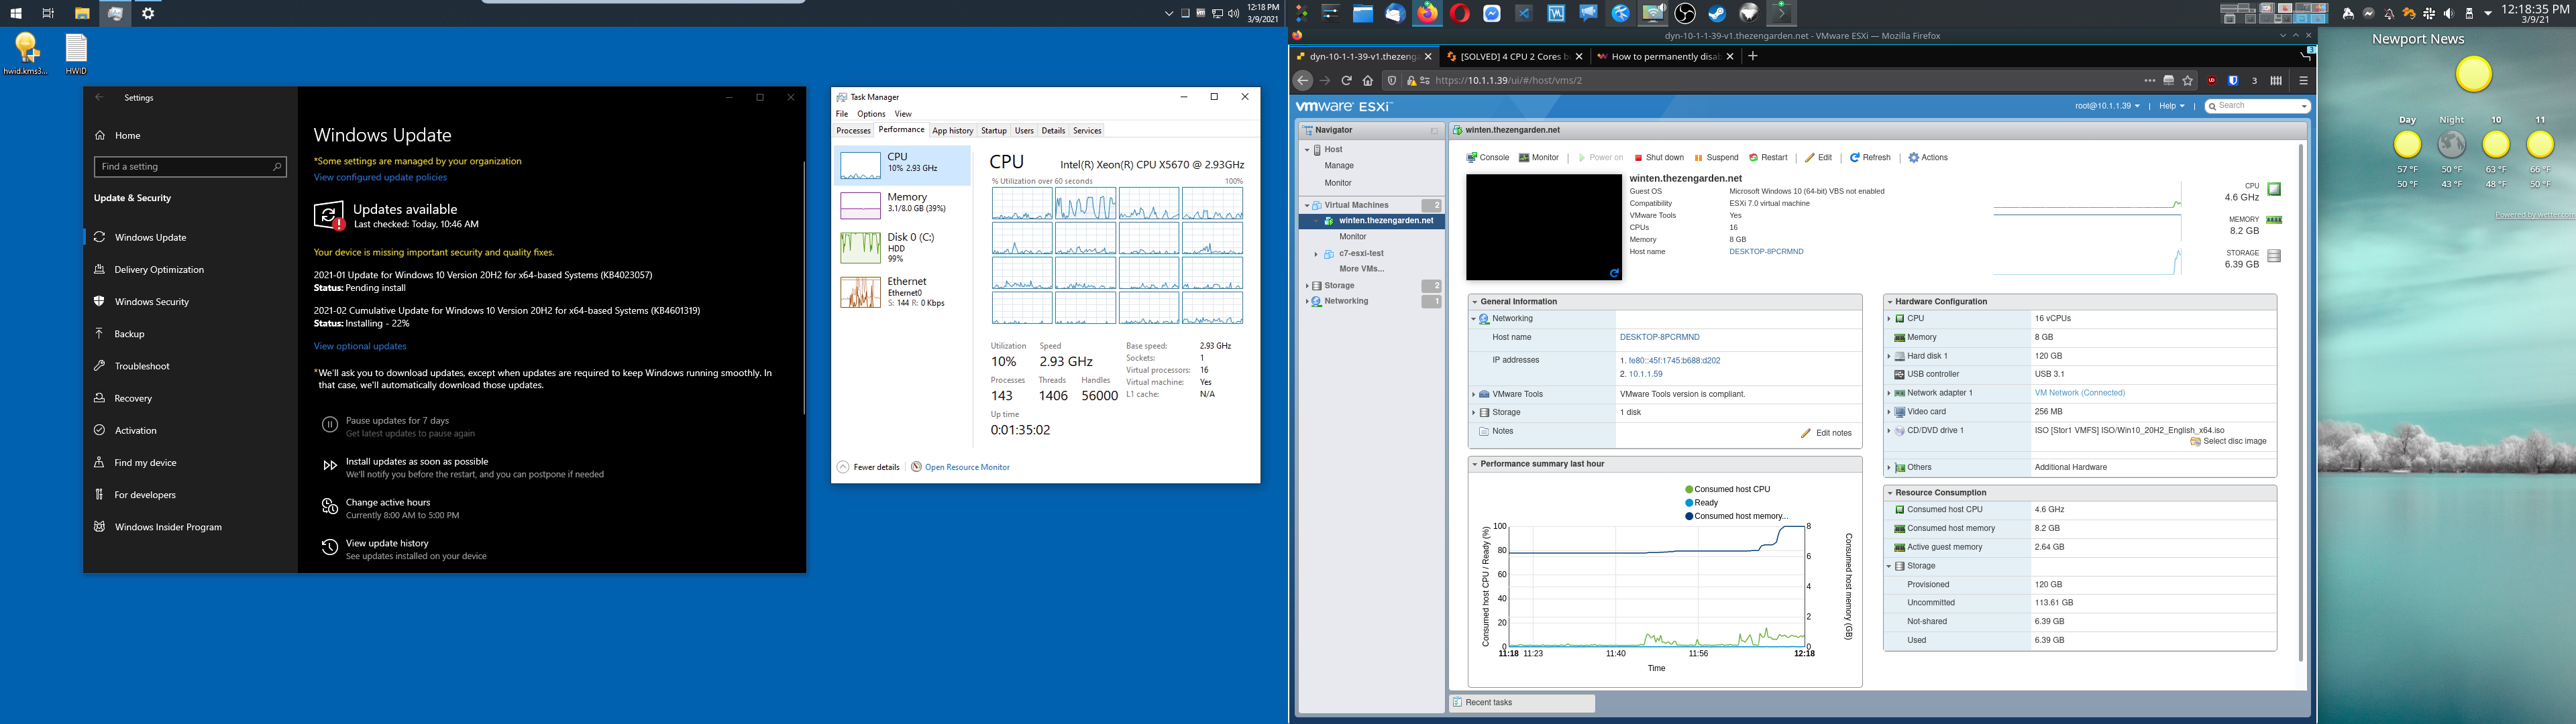The height and width of the screenshot is (724, 2576).
Task: Launch Steam from the top panel
Action: [x=1717, y=13]
